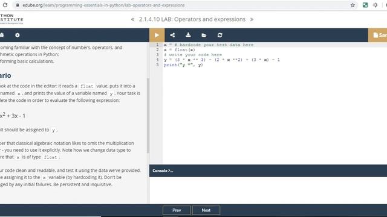
Task: Click the bug icon in left toolbar
Action: [x=2, y=35]
